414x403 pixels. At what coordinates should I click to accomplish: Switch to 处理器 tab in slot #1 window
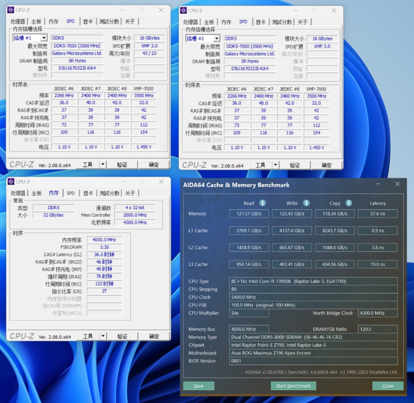(x=18, y=21)
